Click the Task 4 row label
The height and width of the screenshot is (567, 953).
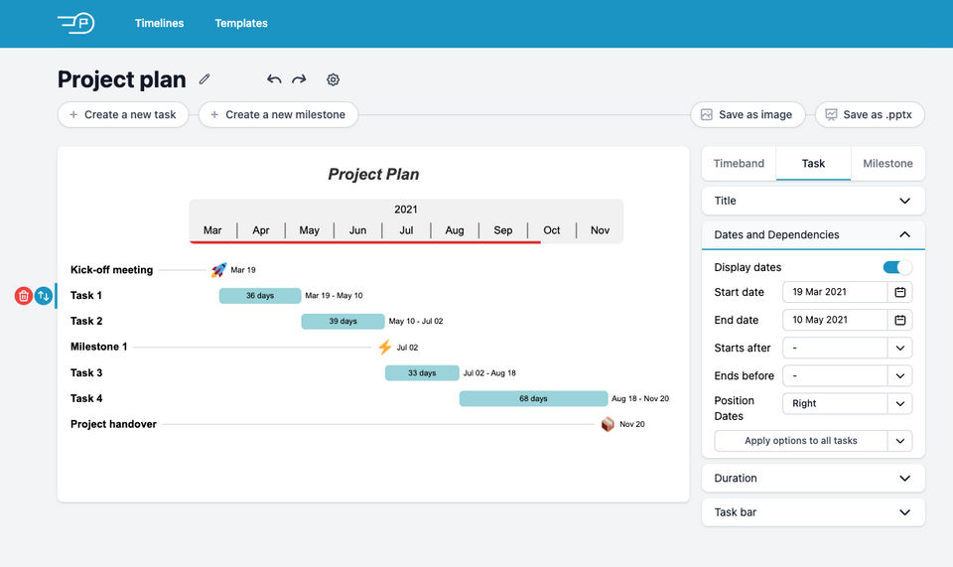(86, 398)
